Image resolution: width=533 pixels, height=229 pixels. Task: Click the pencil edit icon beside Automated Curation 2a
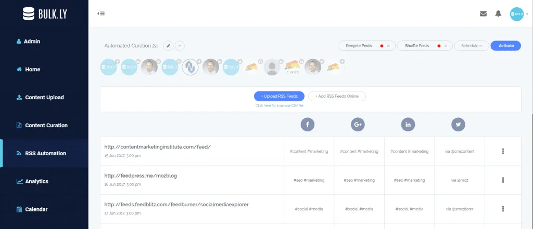pyautogui.click(x=168, y=46)
